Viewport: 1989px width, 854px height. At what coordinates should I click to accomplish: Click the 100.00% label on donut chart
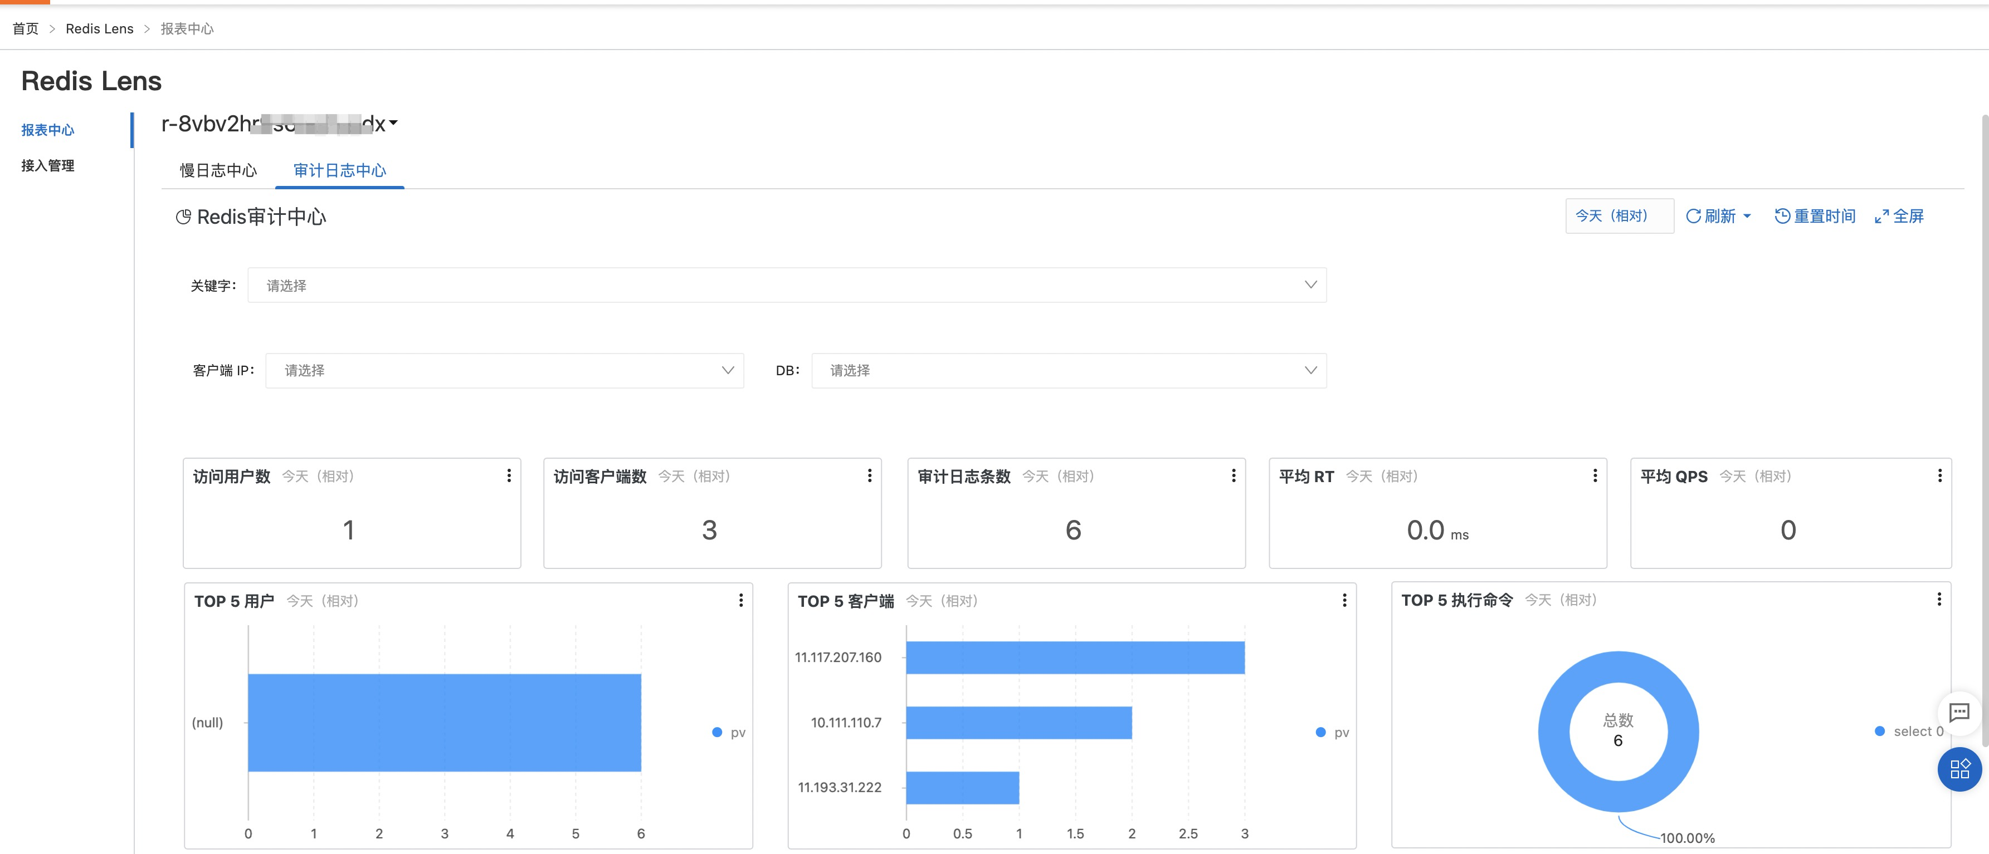pyautogui.click(x=1687, y=838)
